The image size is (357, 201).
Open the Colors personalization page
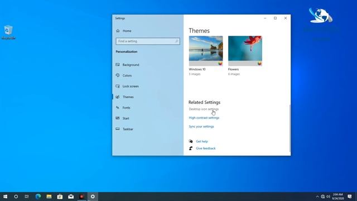(127, 75)
